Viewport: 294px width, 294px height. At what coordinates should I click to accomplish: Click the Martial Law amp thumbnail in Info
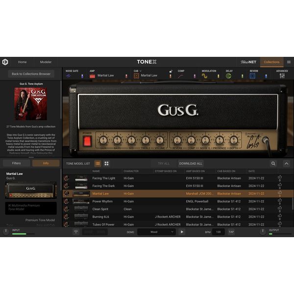(x=31, y=190)
